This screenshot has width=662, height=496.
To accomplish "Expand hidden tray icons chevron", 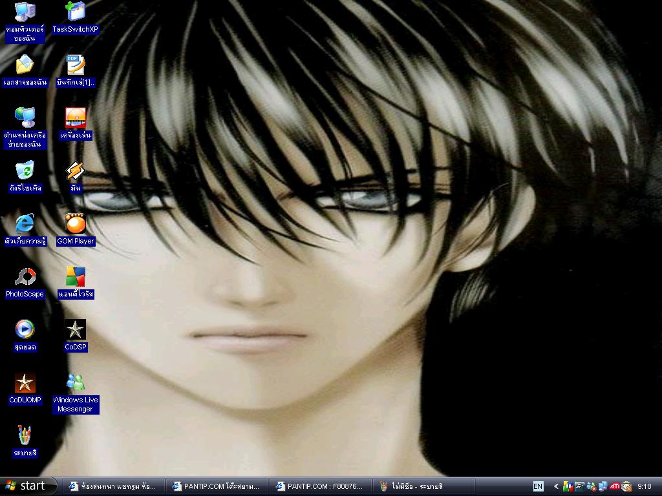I will pos(556,486).
